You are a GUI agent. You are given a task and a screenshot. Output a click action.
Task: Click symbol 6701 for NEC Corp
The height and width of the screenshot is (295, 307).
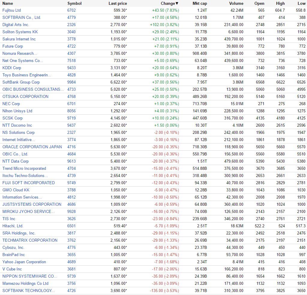pyautogui.click(x=71, y=104)
